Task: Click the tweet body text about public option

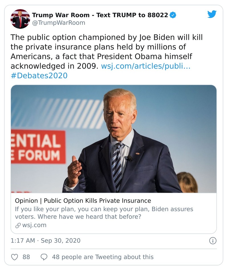Action: pyautogui.click(x=105, y=51)
